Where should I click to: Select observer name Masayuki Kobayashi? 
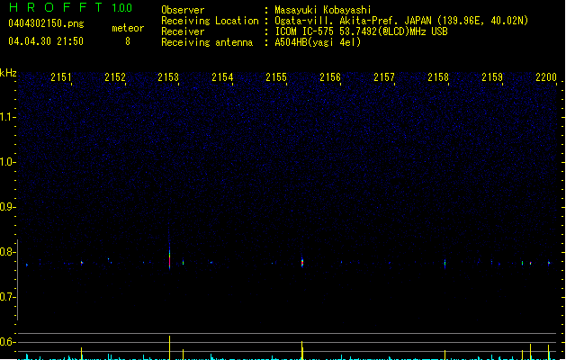pos(323,10)
